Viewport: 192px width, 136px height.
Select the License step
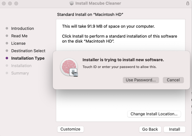pos(18,43)
